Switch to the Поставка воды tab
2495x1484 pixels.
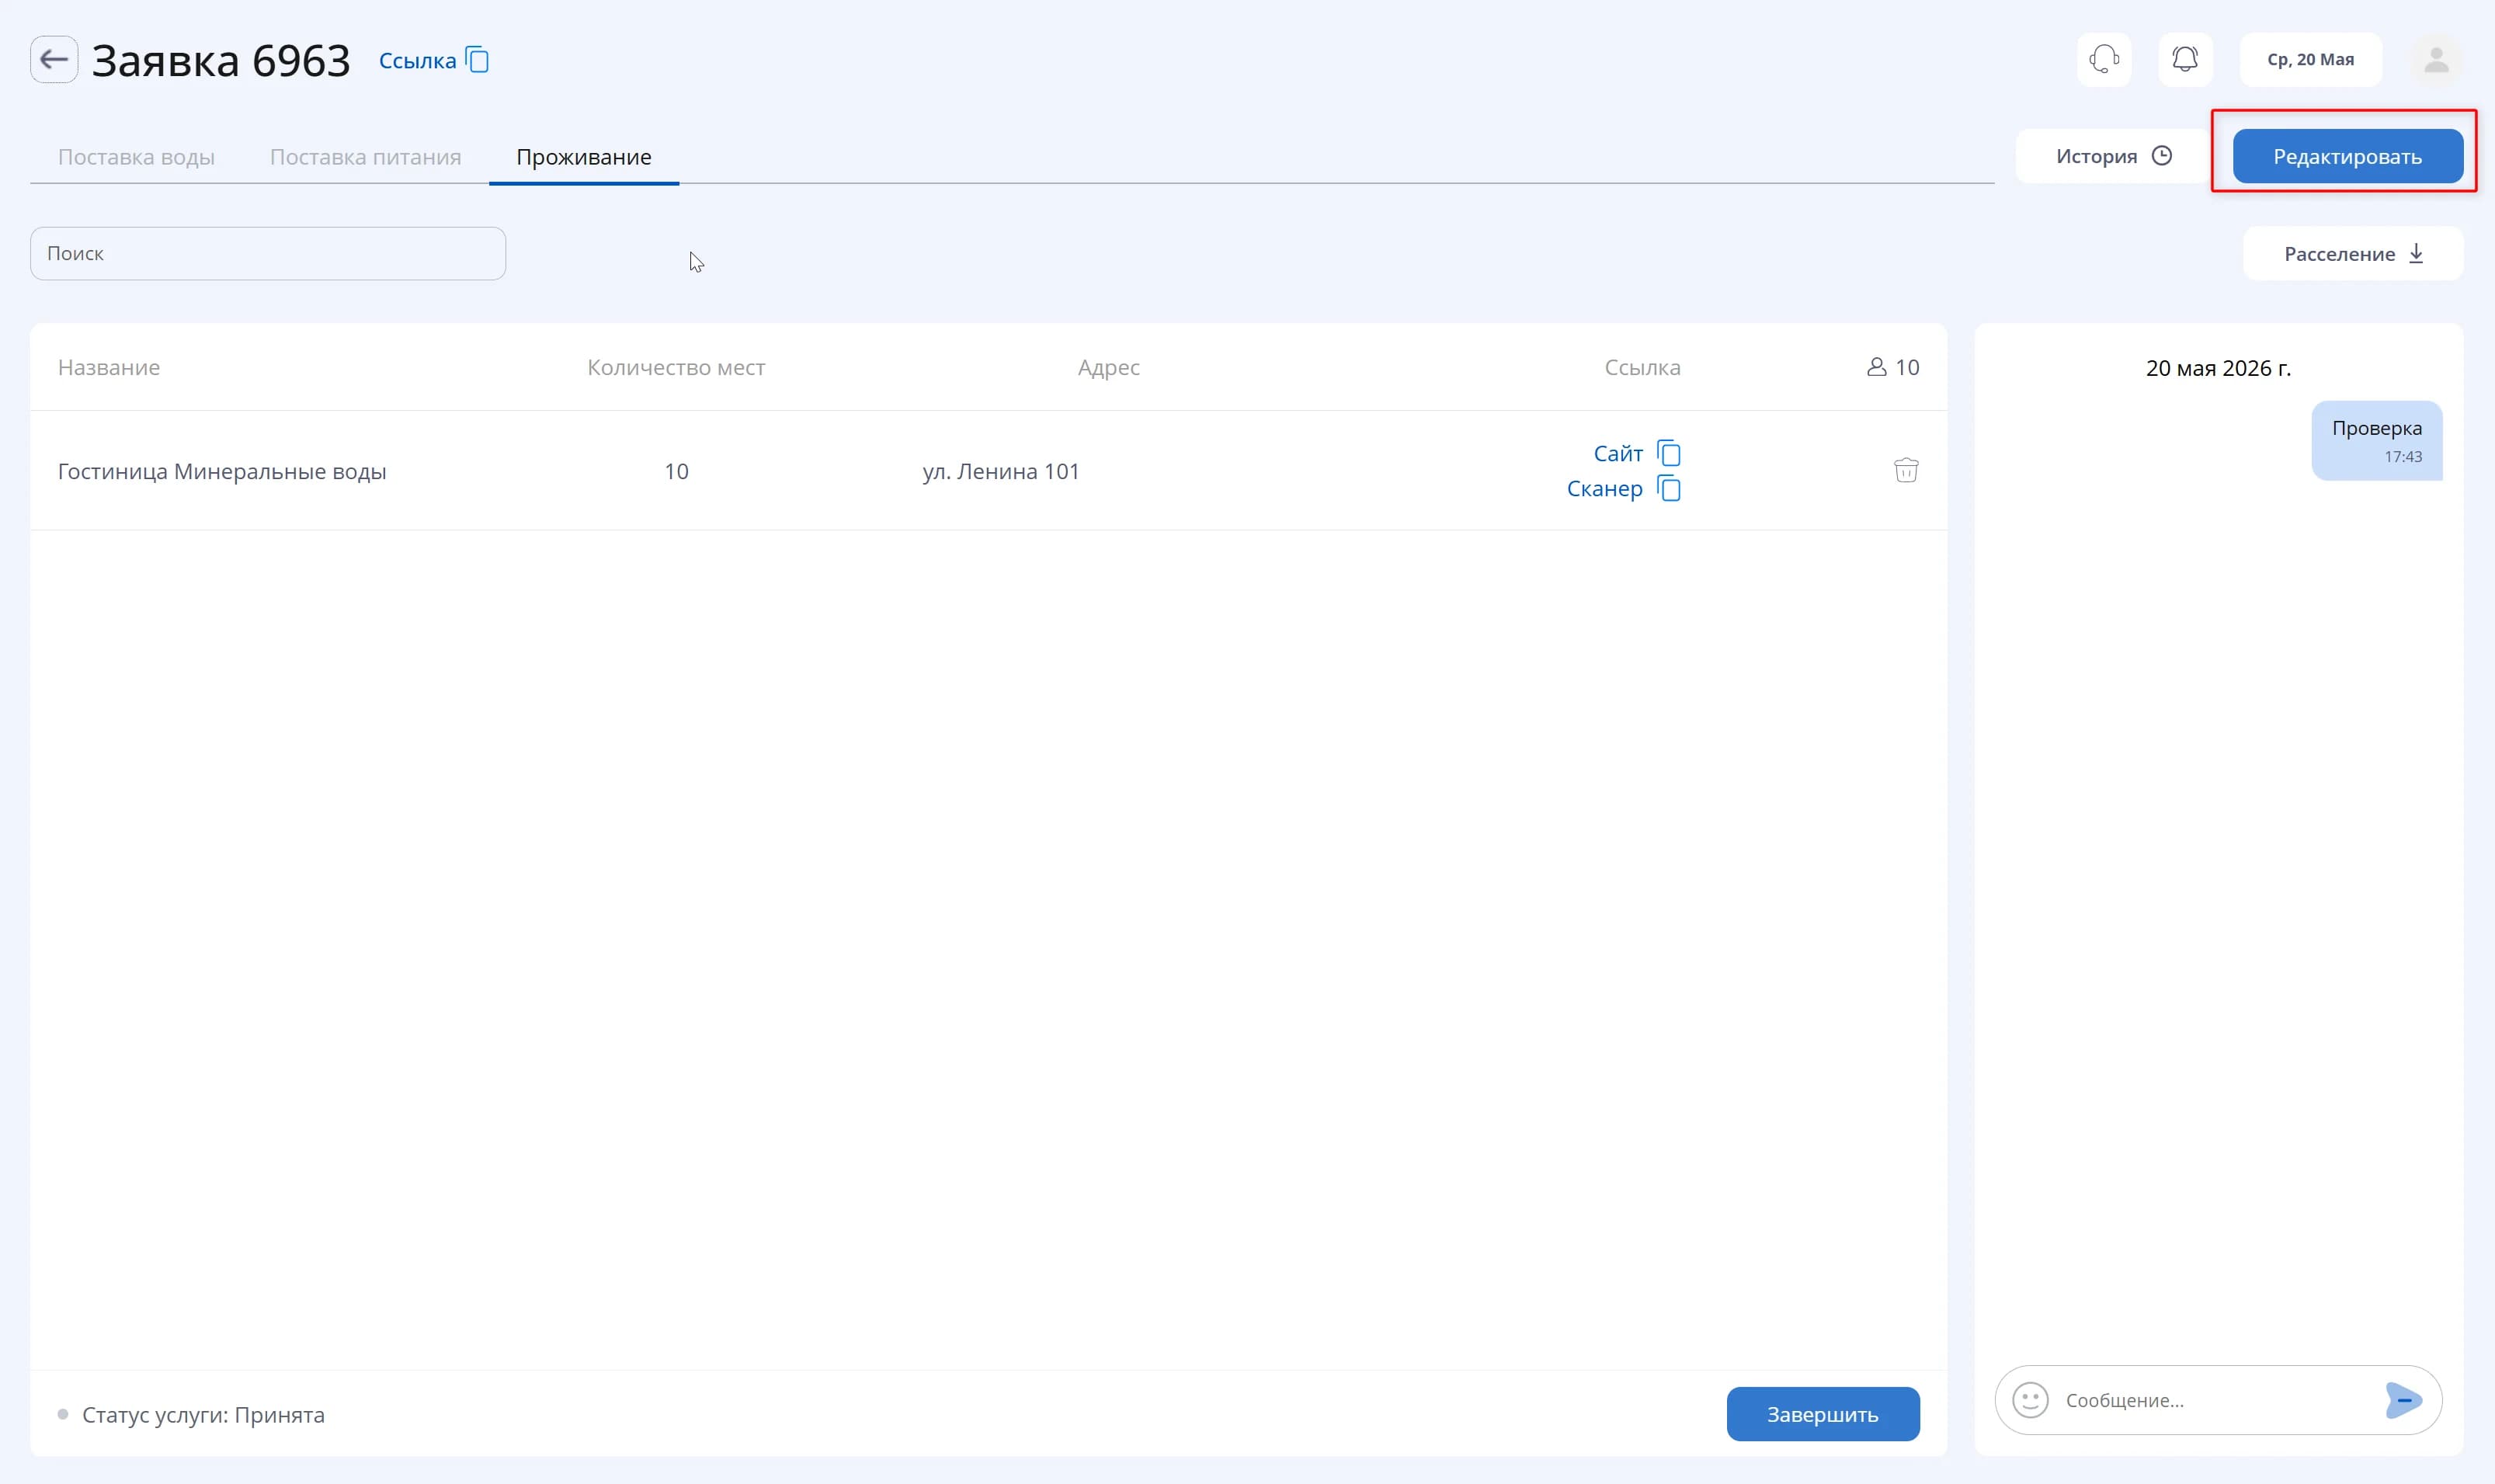point(136,157)
